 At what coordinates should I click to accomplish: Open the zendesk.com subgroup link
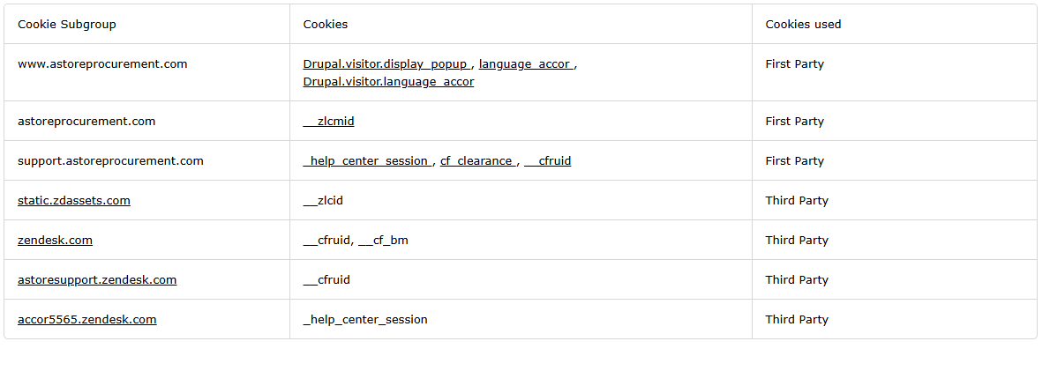pos(55,241)
